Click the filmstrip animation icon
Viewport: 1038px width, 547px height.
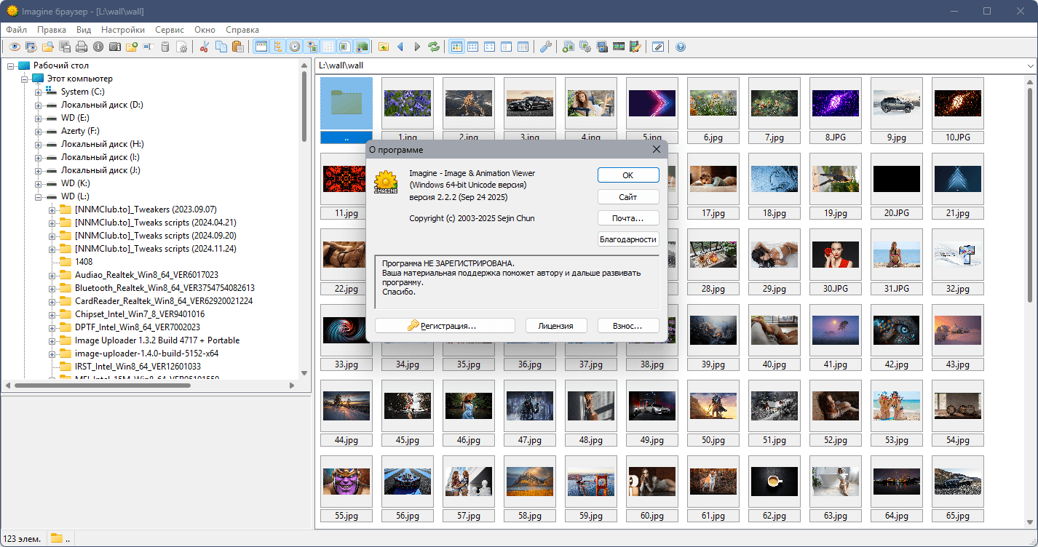point(618,46)
